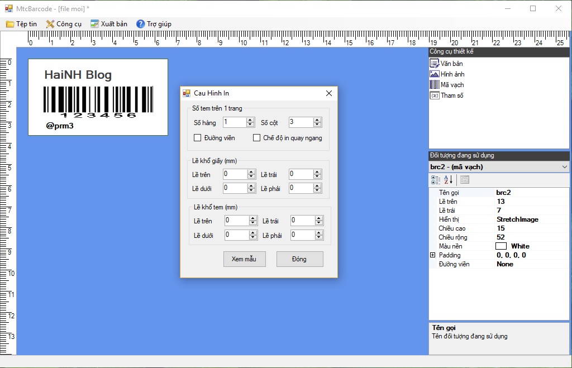The image size is (572, 368).
Task: Open the Tệp tin menu
Action: click(x=21, y=24)
